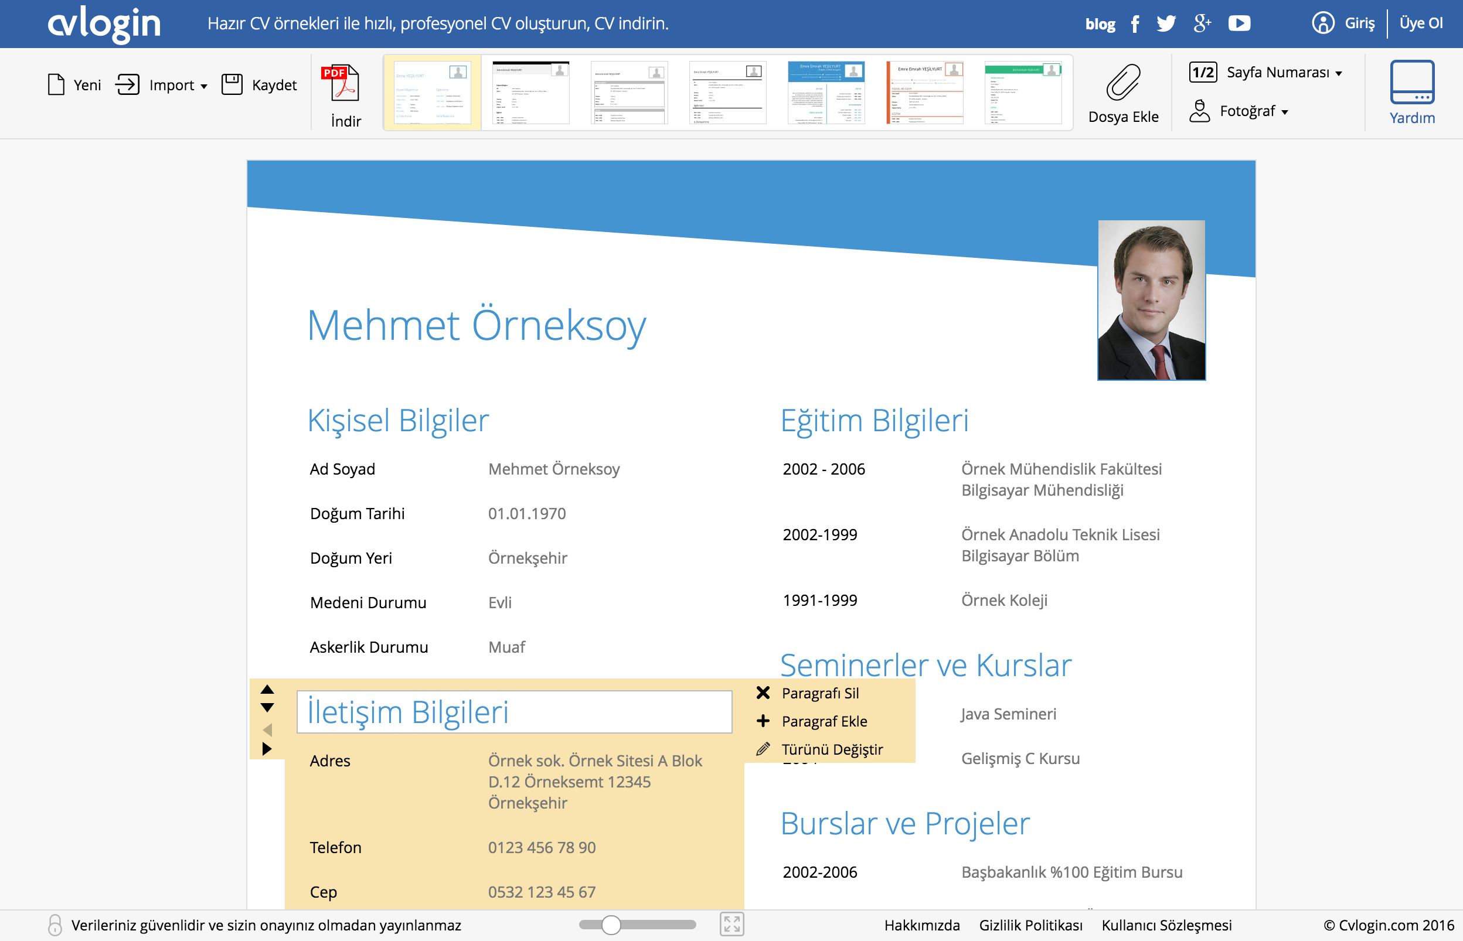Viewport: 1463px width, 941px height.
Task: Click the Başbakanlık %100 Eğitim Bursu entry
Action: click(1071, 872)
